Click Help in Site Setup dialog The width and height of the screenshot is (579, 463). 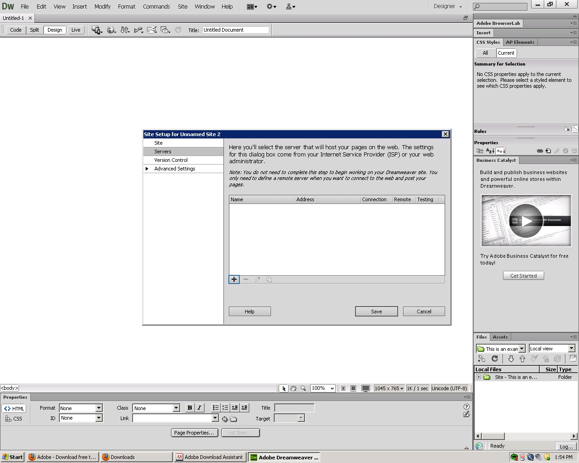coord(250,312)
